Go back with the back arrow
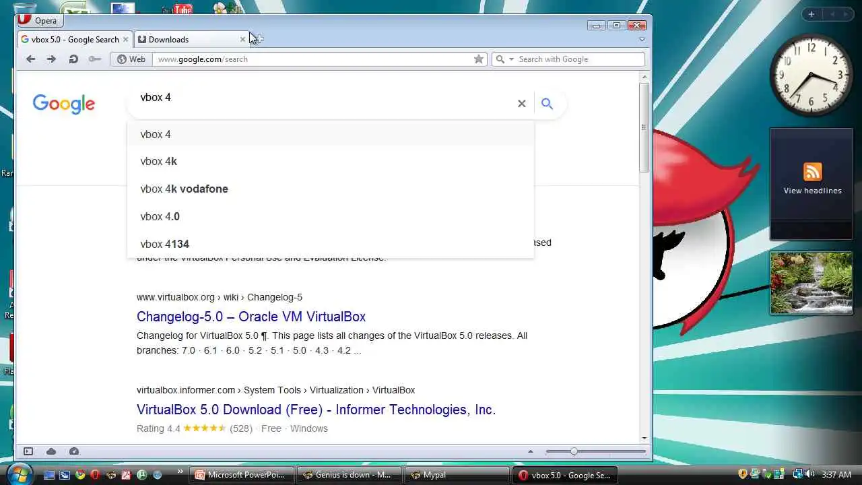 [x=30, y=59]
